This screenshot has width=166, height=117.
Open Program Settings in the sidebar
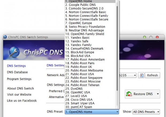19,79
